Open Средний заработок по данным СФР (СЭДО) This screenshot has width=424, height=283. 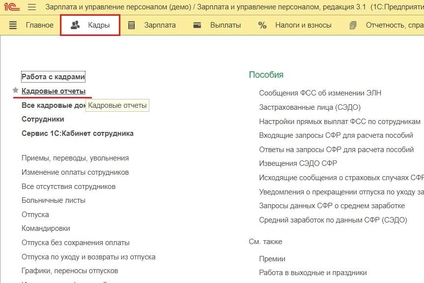333,220
